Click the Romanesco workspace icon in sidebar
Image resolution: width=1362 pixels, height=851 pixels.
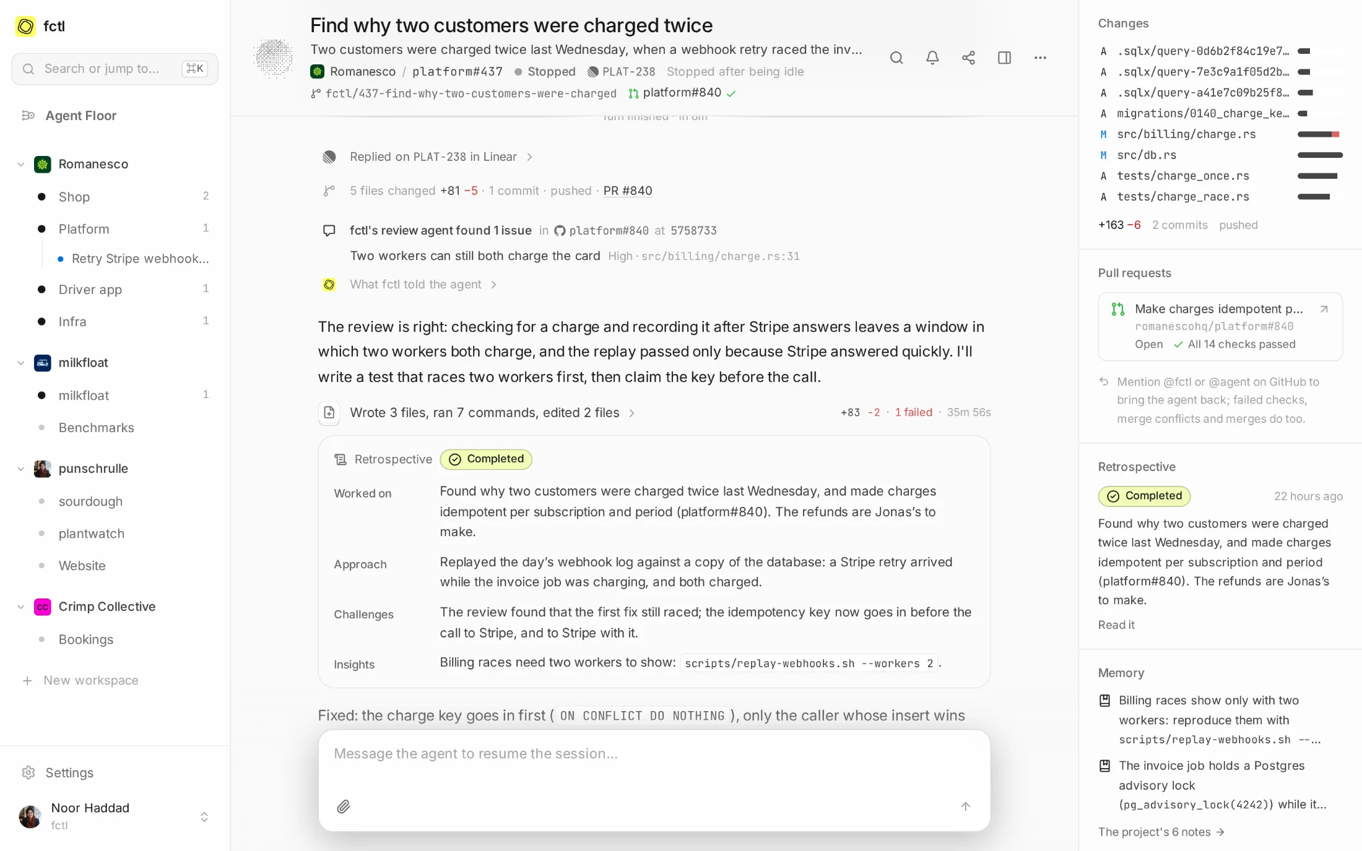click(43, 164)
